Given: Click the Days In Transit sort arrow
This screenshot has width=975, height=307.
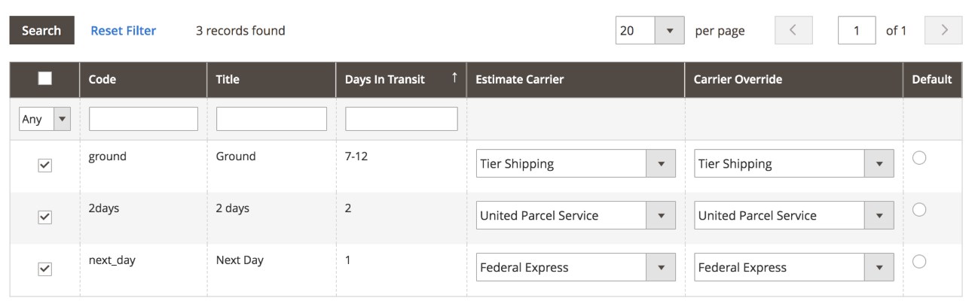Looking at the screenshot, I should click(x=454, y=79).
